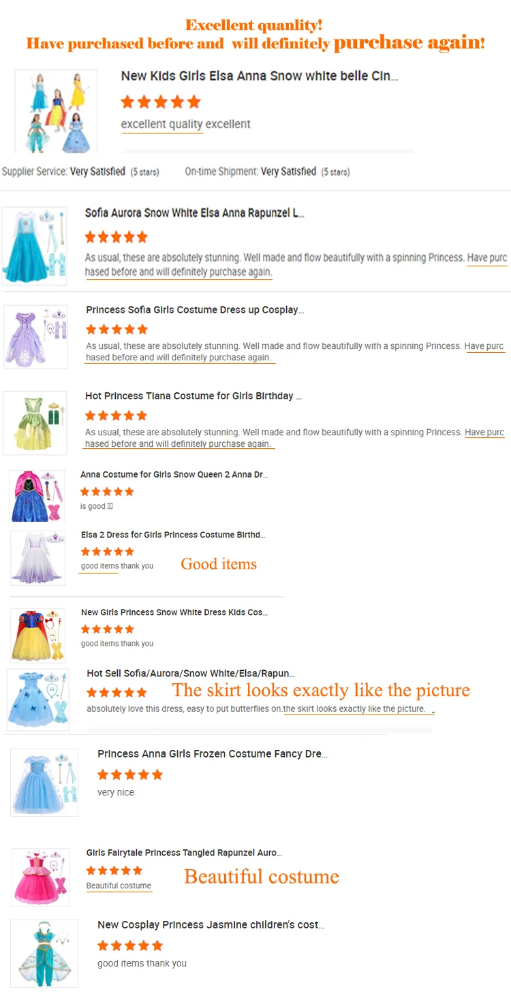Open the yellow Snow White dress thumbnail
Viewport: 511px width, 1004px height.
(x=38, y=635)
